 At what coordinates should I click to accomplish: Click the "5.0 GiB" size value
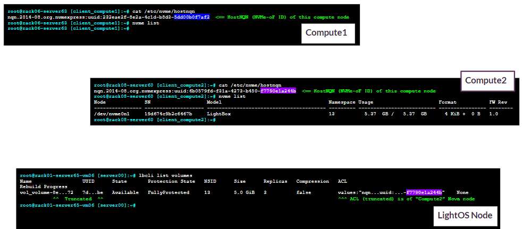point(245,192)
